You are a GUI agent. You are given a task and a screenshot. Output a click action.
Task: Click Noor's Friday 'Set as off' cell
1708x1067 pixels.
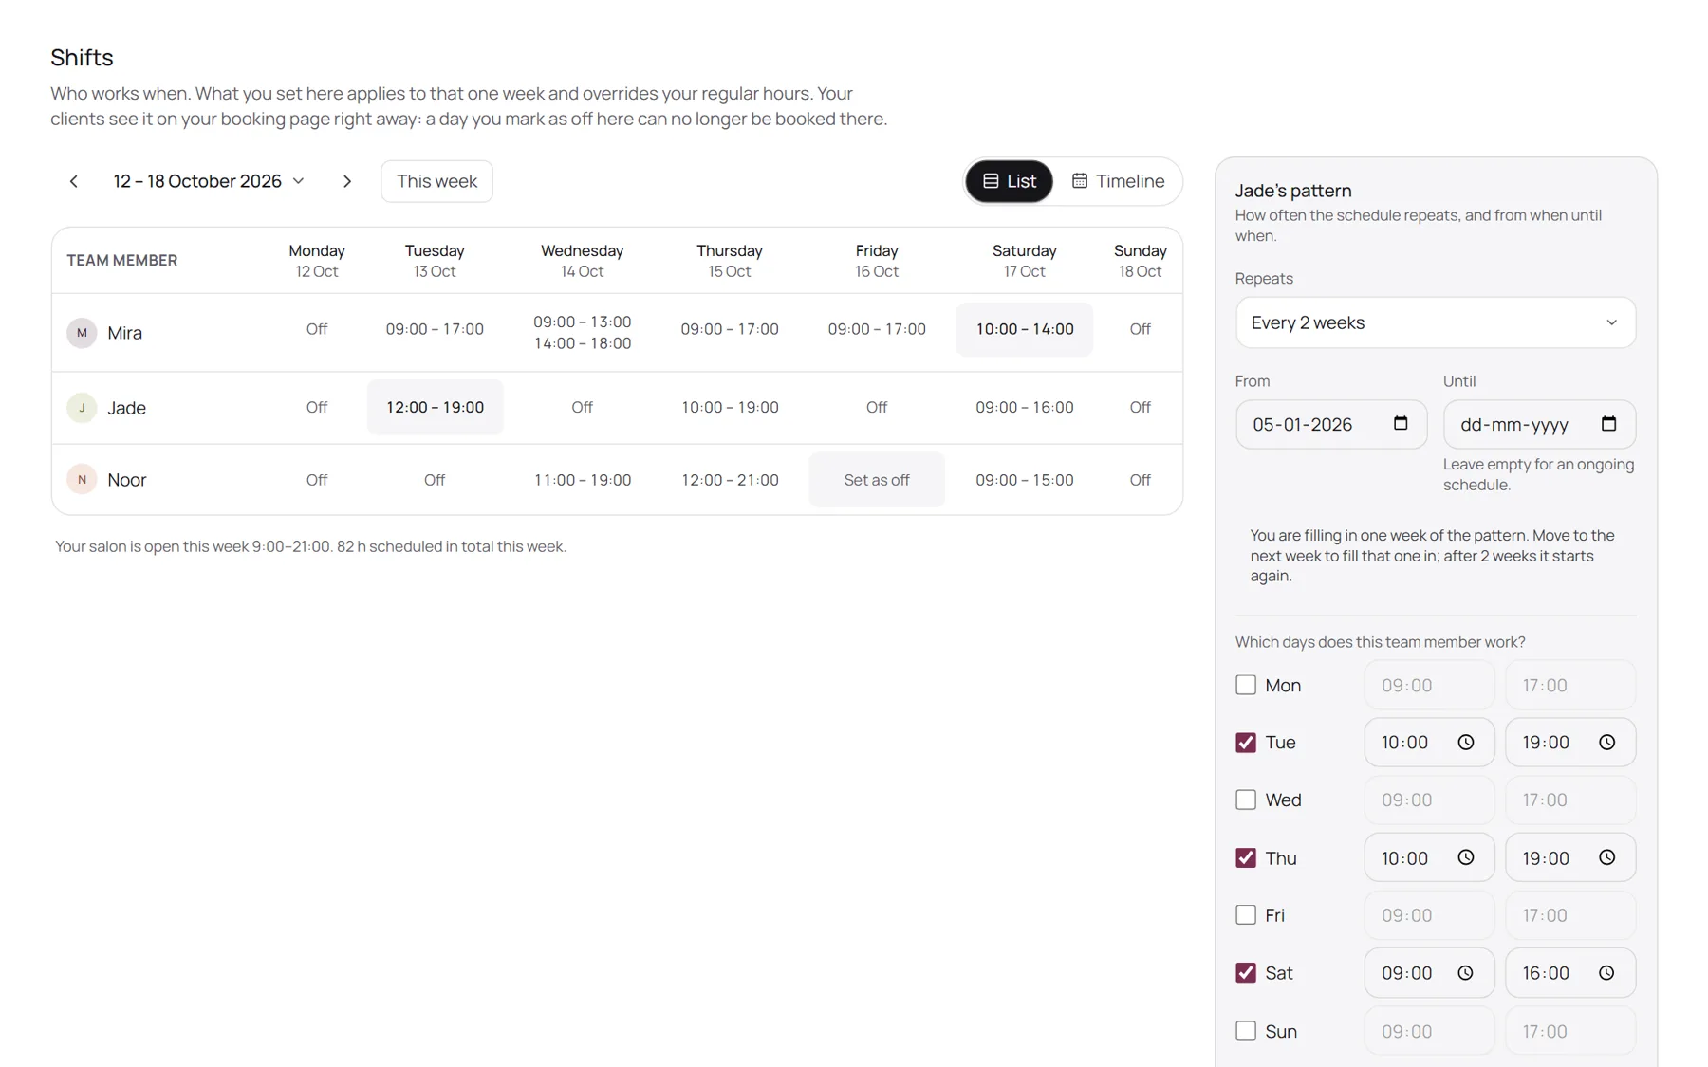pyautogui.click(x=877, y=480)
